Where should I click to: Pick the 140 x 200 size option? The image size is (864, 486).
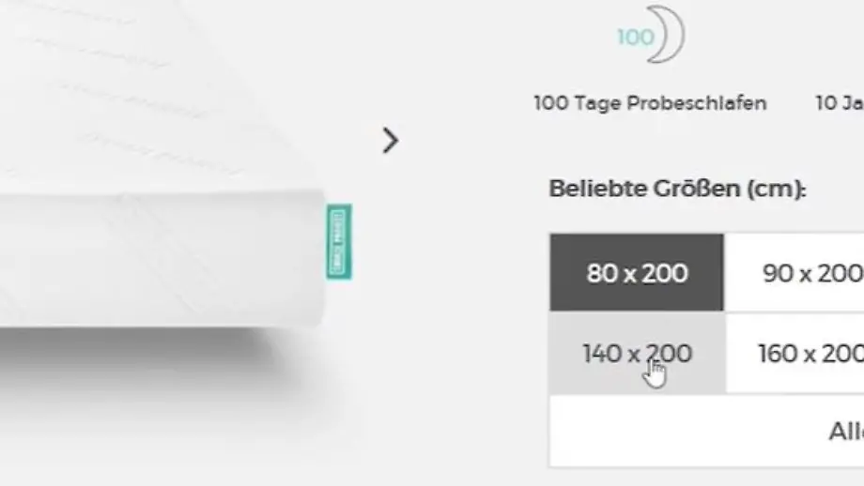point(637,353)
